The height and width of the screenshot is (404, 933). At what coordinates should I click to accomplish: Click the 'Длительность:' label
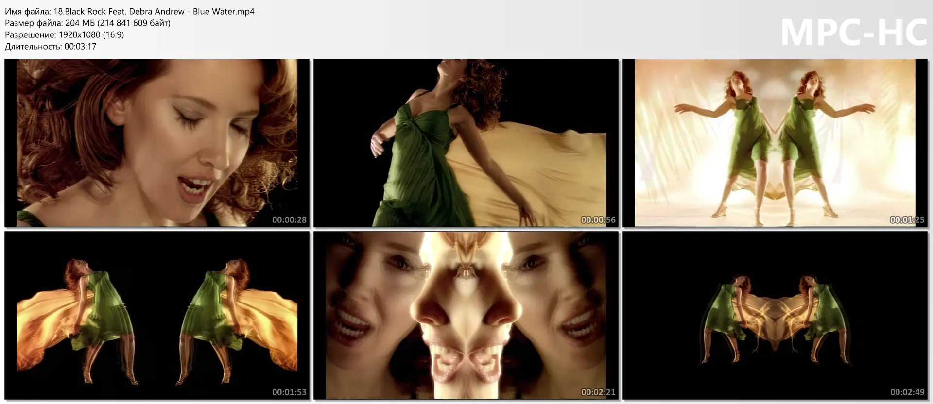(33, 46)
